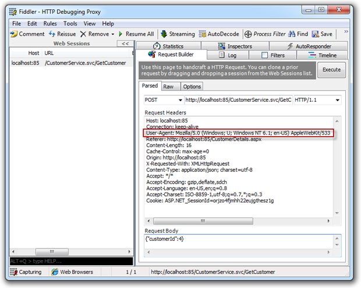The height and width of the screenshot is (288, 361).
Task: Toggle AutoDecode icon
Action: tap(203, 34)
